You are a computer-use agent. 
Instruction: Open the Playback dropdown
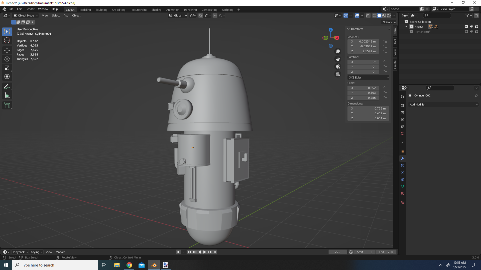[21, 252]
